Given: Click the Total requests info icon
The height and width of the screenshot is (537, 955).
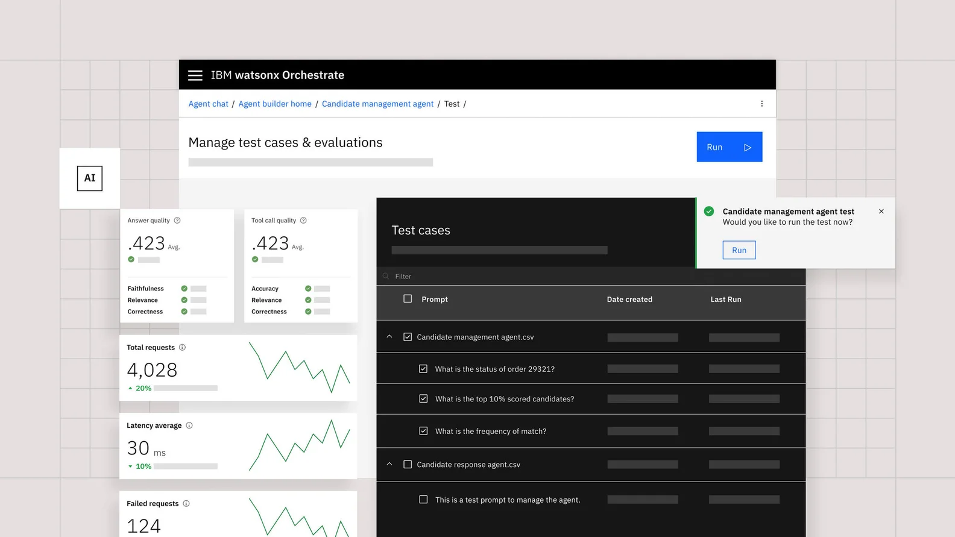Looking at the screenshot, I should click(x=182, y=348).
